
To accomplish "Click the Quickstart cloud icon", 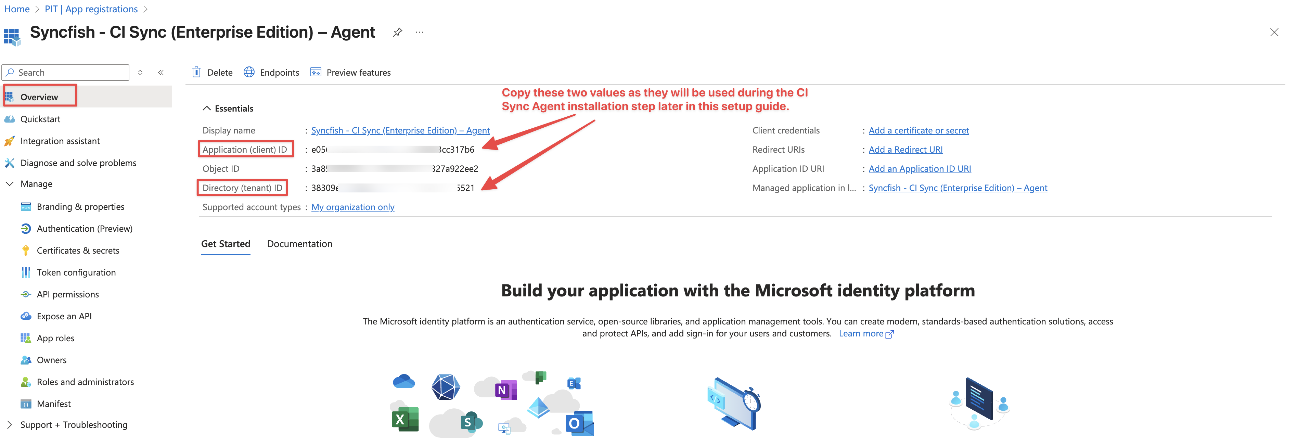I will (x=10, y=119).
